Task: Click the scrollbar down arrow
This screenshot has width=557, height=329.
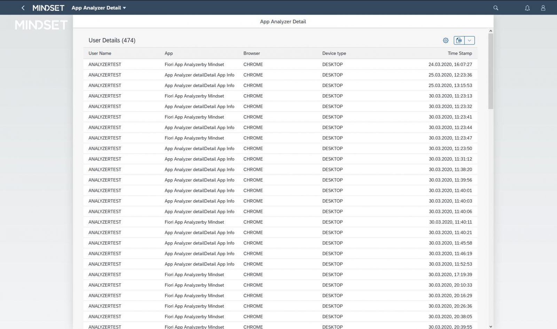Action: (x=491, y=327)
